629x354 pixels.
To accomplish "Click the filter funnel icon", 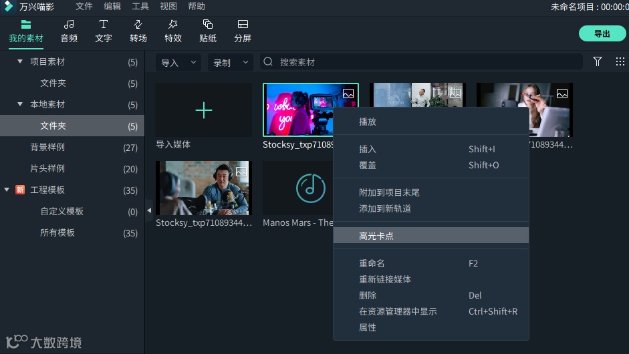I will coord(598,61).
